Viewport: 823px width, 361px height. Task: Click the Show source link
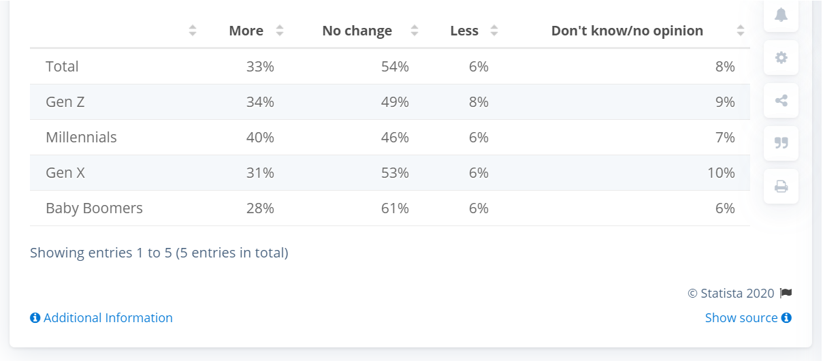click(741, 318)
